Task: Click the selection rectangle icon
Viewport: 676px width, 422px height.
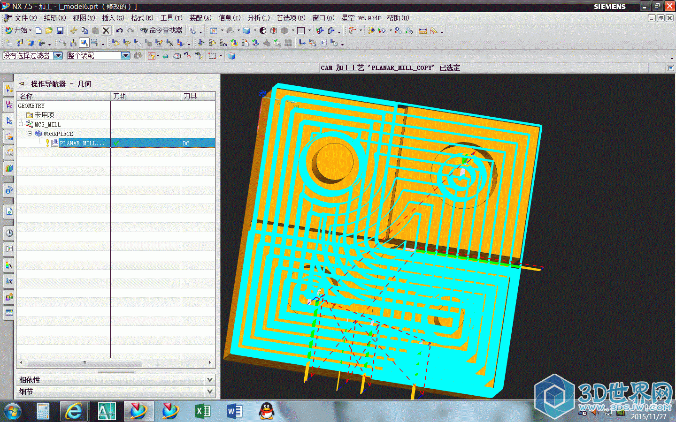Action: [x=212, y=56]
